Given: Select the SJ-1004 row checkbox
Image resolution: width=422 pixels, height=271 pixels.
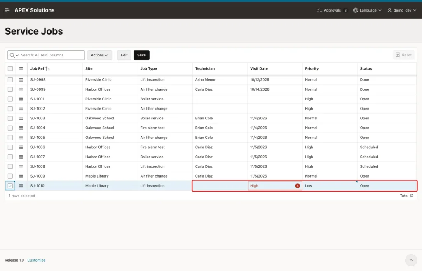Looking at the screenshot, I should 10,128.
